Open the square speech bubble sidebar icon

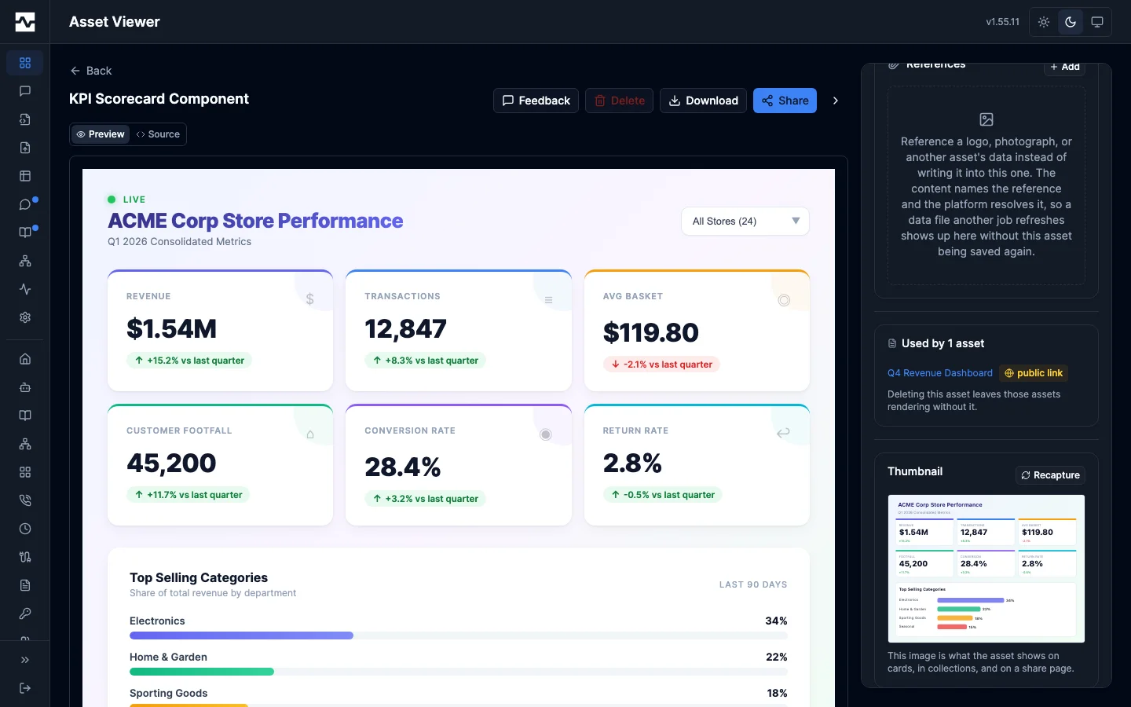pyautogui.click(x=25, y=91)
